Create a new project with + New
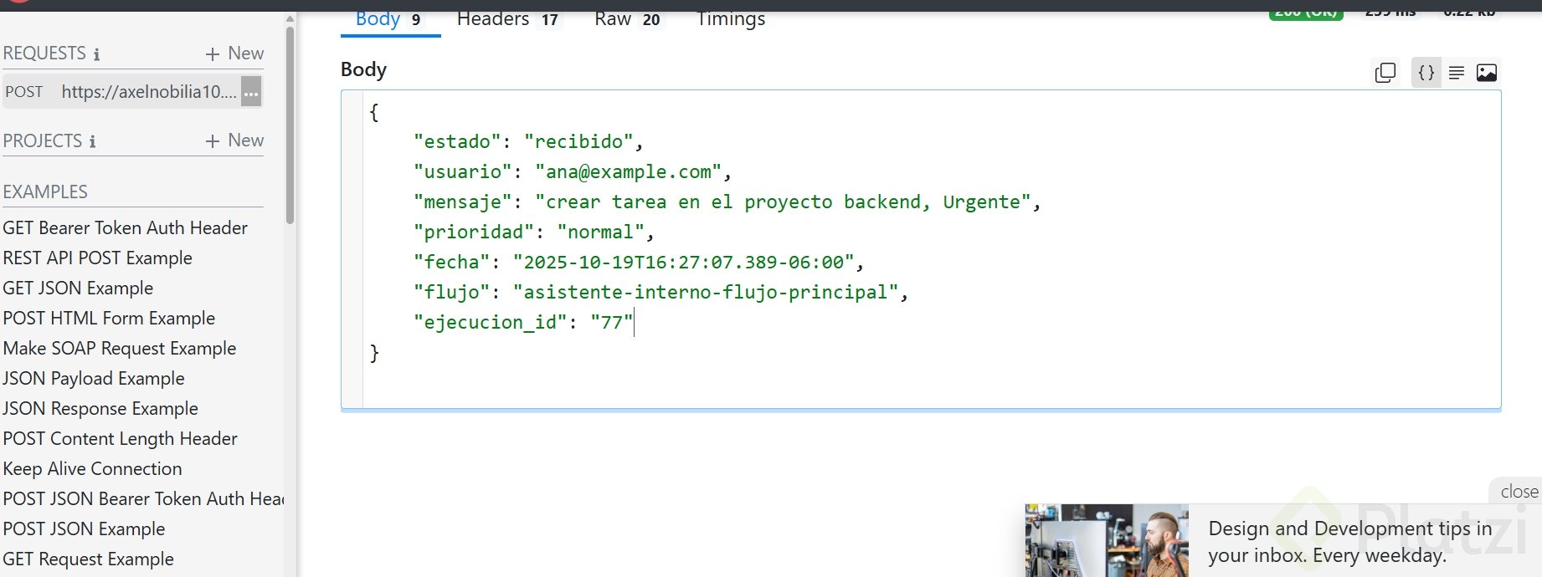 (x=234, y=140)
